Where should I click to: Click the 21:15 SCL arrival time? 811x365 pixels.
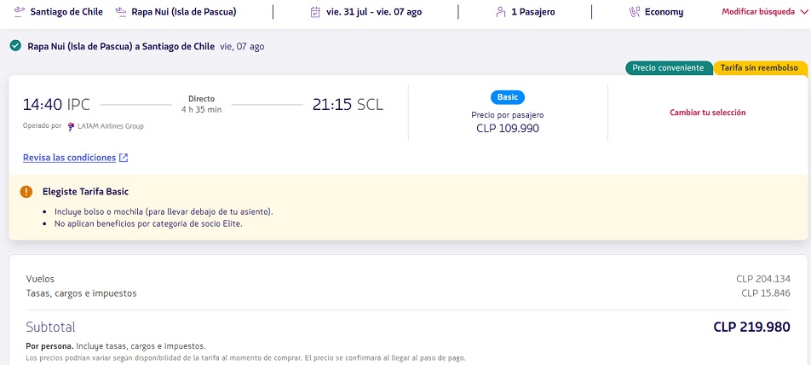click(348, 105)
